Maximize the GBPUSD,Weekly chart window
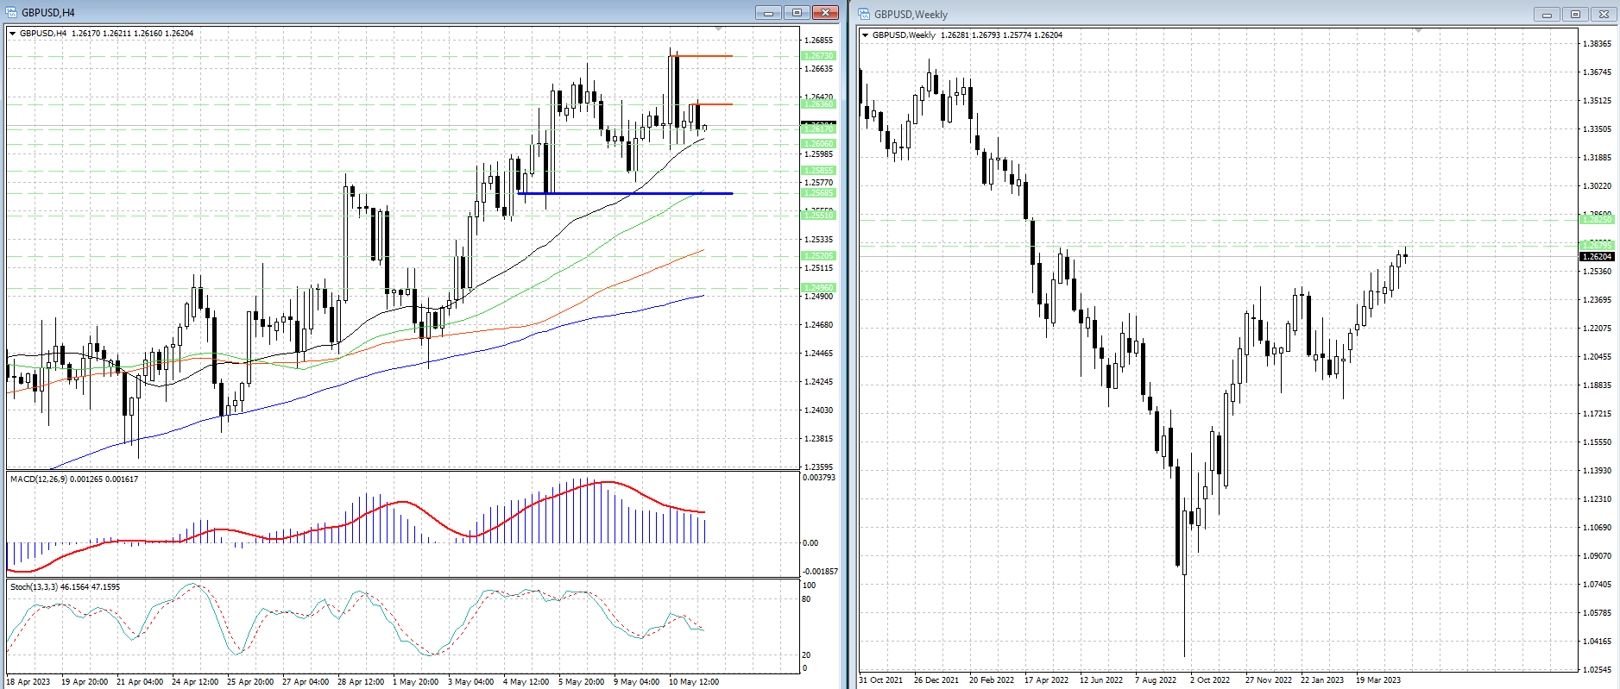1620x689 pixels. pos(1575,14)
